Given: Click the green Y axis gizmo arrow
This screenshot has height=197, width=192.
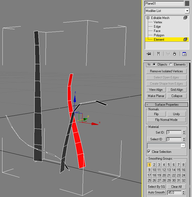Looking at the screenshot, I should pyautogui.click(x=85, y=119).
